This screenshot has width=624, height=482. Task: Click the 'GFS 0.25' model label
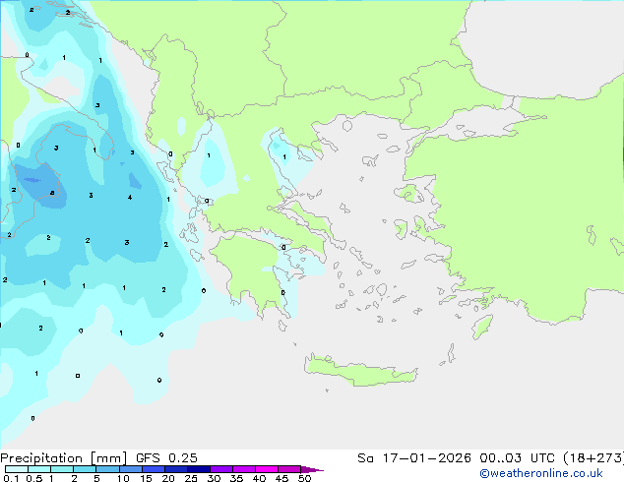coord(166,458)
